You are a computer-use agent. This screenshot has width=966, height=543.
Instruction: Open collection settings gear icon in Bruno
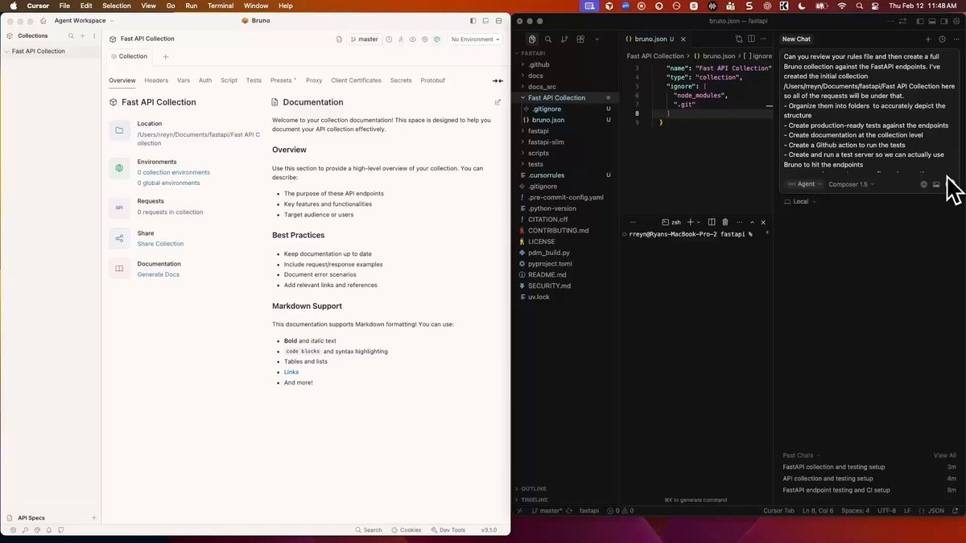coord(425,39)
